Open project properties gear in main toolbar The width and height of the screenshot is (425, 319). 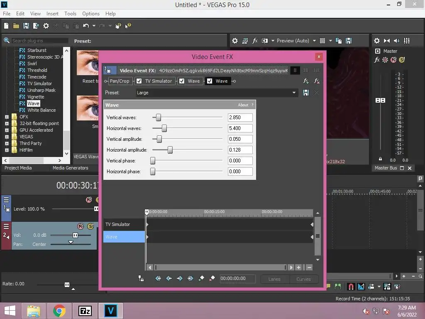pyautogui.click(x=46, y=26)
